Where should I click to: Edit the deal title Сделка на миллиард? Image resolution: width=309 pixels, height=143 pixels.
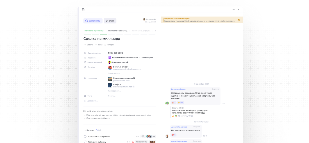pos(102,38)
